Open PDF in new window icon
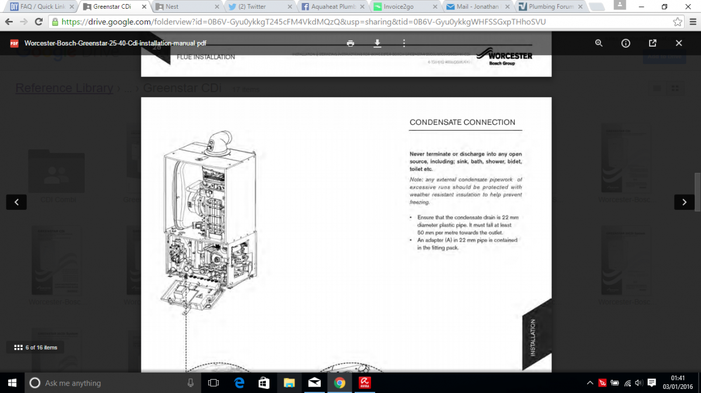This screenshot has width=701, height=393. tap(653, 43)
